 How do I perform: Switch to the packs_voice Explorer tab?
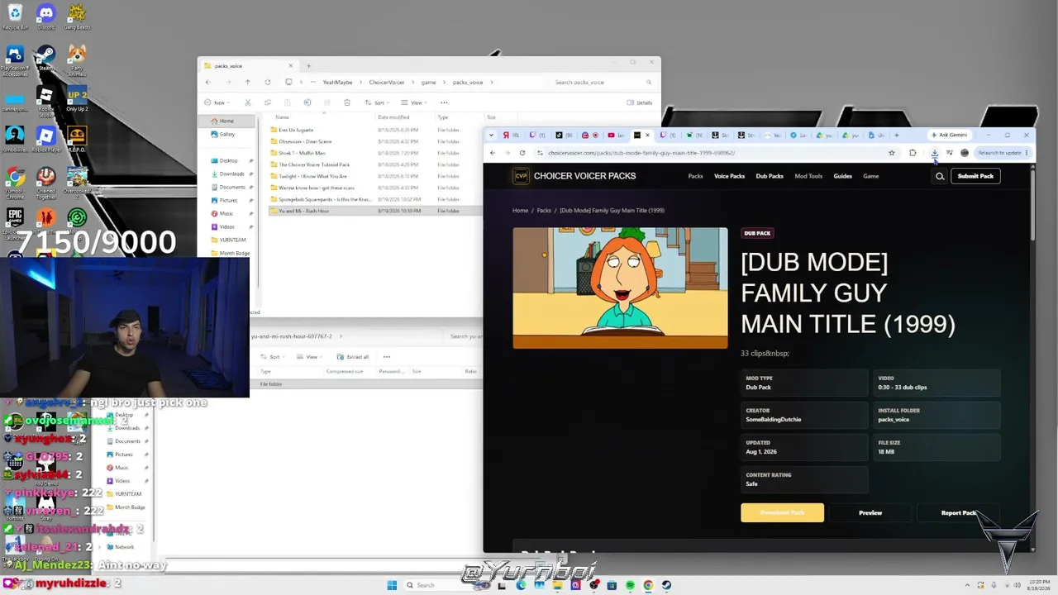pos(248,66)
